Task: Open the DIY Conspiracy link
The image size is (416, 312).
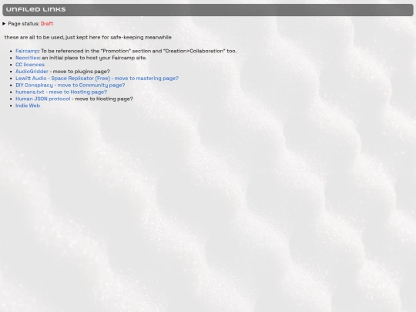Action: [x=70, y=86]
